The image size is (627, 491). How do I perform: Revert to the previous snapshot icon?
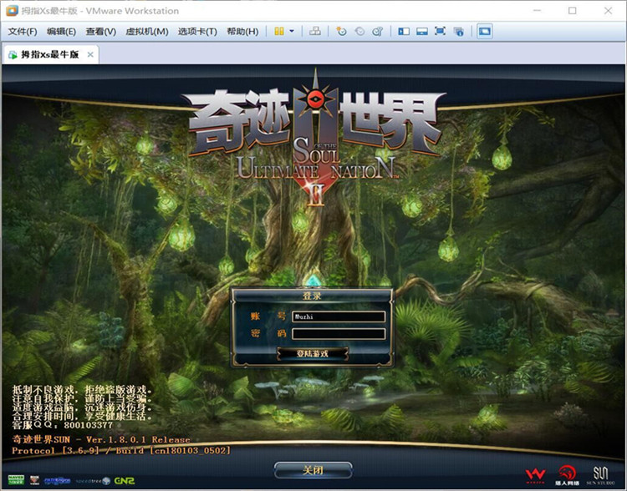pos(359,31)
